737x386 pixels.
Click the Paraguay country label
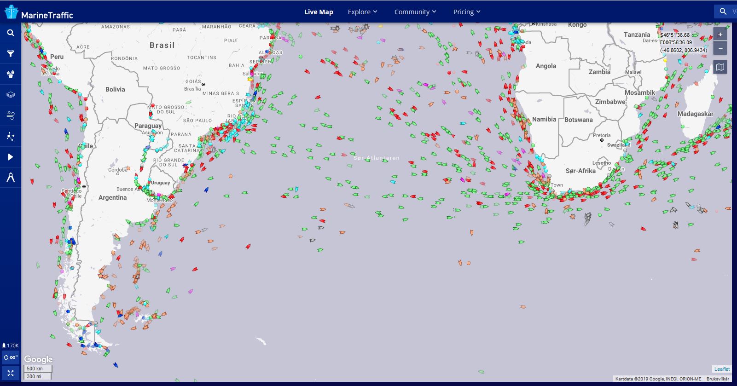click(148, 126)
